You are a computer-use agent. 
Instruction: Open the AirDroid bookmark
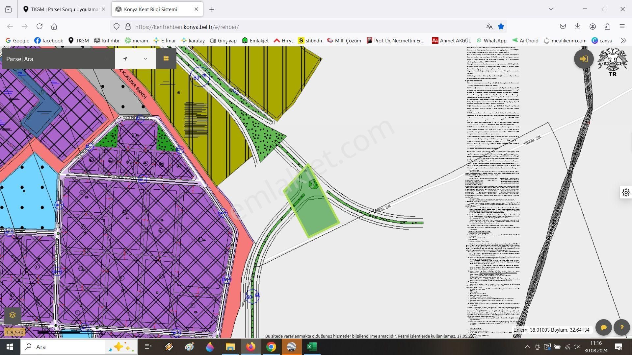click(525, 40)
